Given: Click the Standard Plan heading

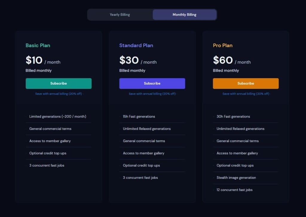Looking at the screenshot, I should pyautogui.click(x=136, y=45).
